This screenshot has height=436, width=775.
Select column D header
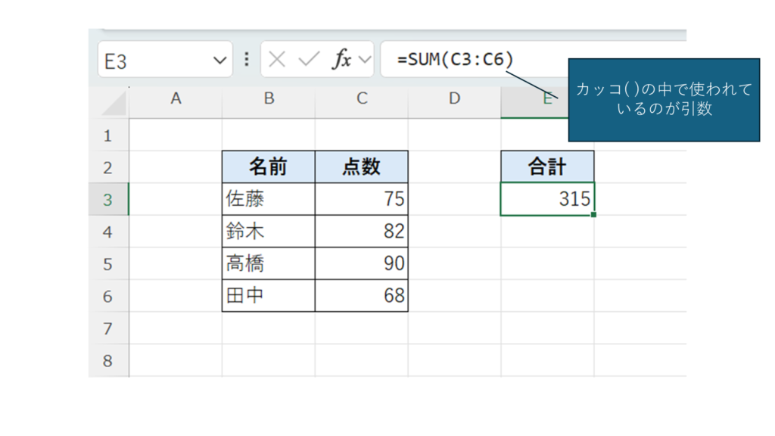click(454, 98)
